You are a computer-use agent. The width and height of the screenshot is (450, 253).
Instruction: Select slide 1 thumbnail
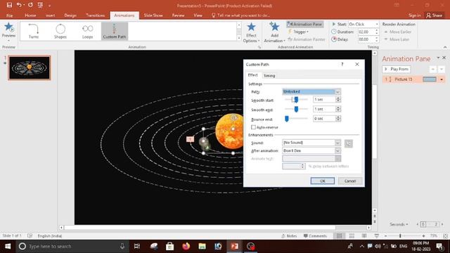(x=30, y=67)
